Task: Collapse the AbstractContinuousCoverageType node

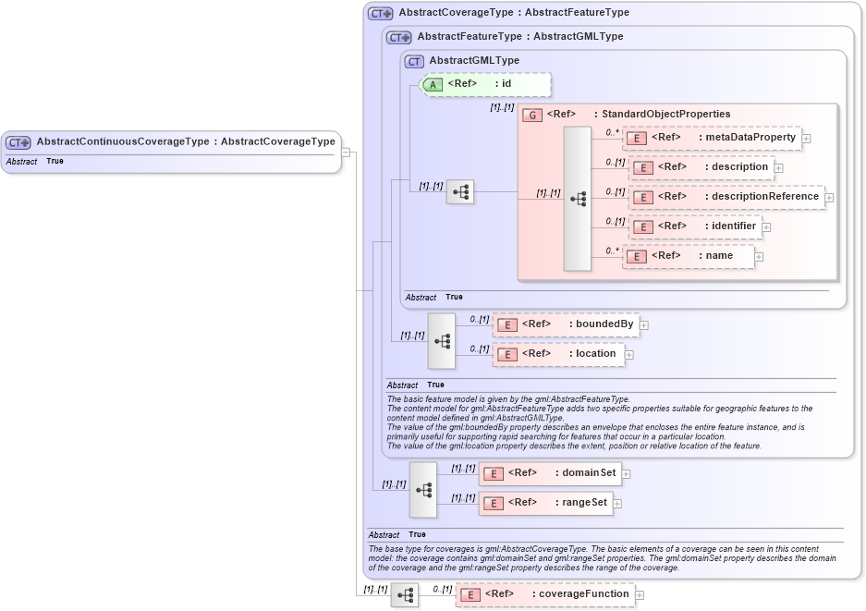Action: 346,152
